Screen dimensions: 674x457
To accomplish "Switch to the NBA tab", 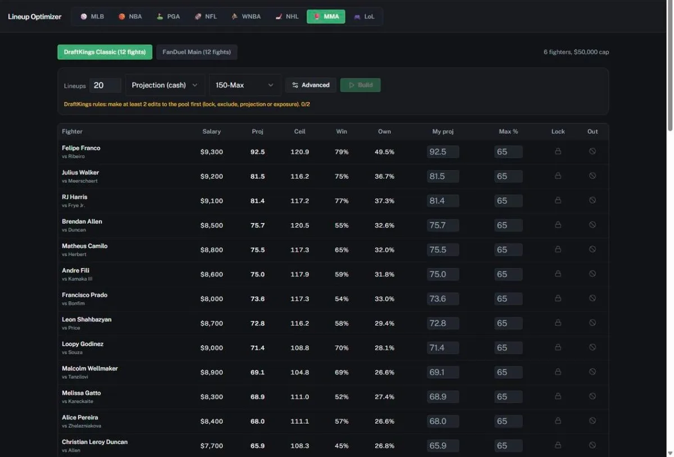I will click(x=130, y=16).
